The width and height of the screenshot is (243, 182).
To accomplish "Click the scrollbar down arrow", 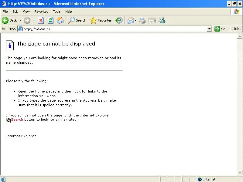I will coord(240,173).
